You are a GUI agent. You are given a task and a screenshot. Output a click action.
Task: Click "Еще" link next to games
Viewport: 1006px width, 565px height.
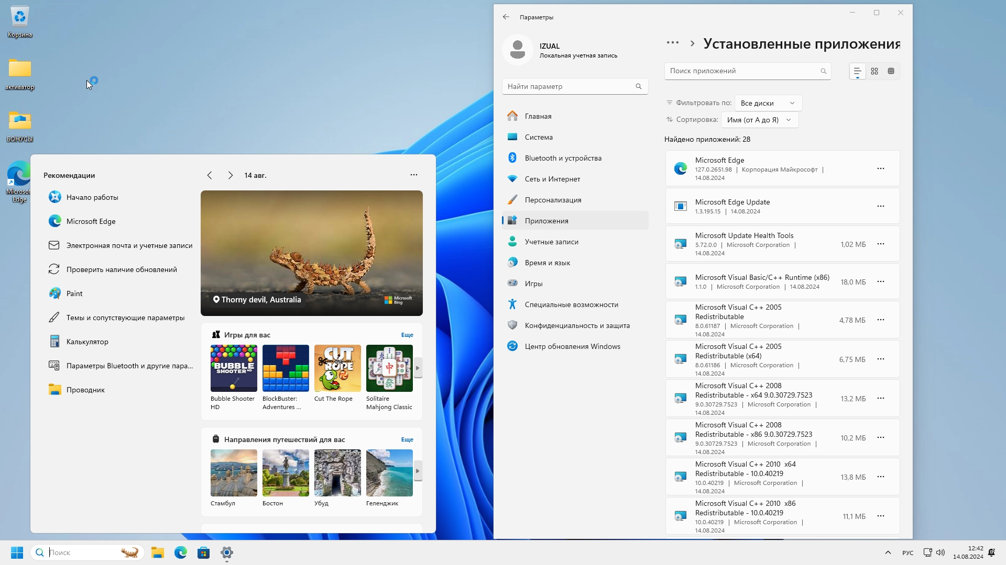tap(407, 335)
